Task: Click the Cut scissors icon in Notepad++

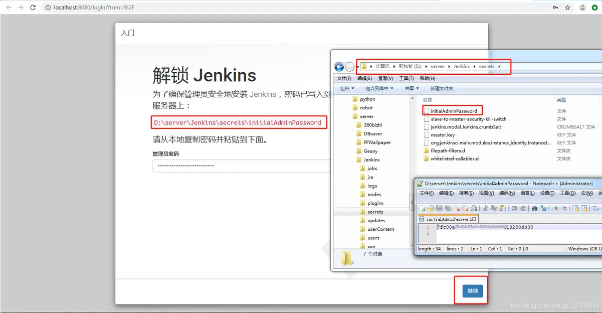Action: 485,208
